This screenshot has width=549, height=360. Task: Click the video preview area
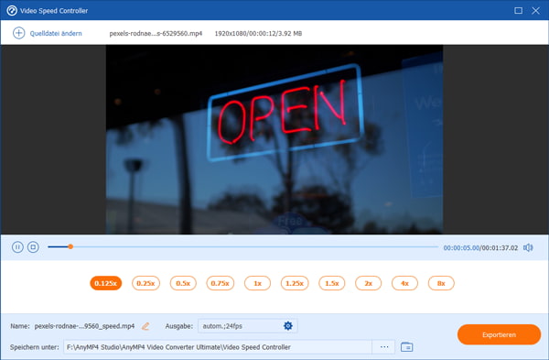coord(274,139)
